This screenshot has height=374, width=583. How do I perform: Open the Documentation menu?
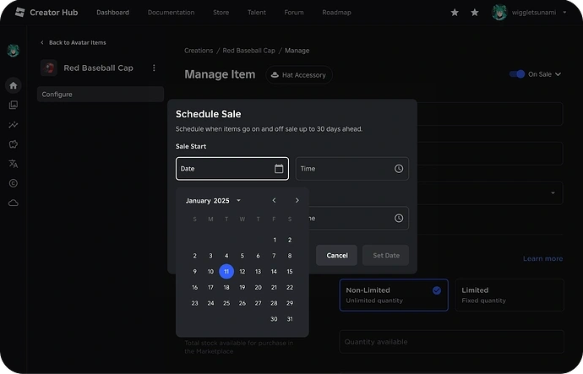pyautogui.click(x=171, y=13)
